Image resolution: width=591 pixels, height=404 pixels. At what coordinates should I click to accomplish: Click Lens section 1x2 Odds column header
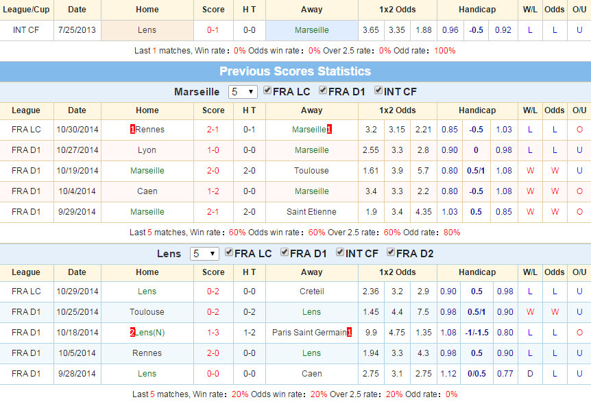(x=397, y=272)
